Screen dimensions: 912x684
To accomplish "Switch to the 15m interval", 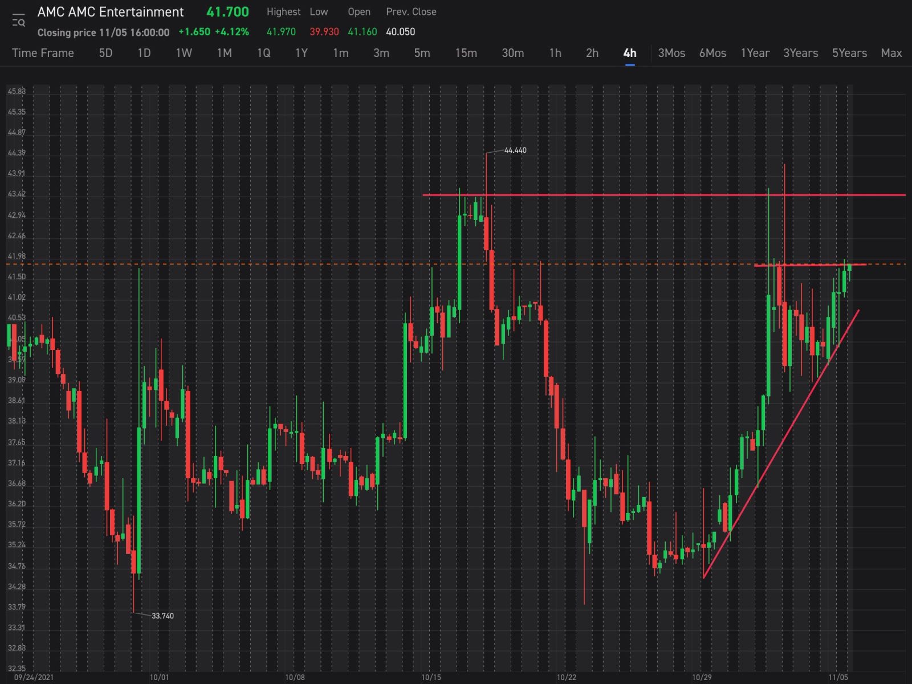I will point(466,53).
